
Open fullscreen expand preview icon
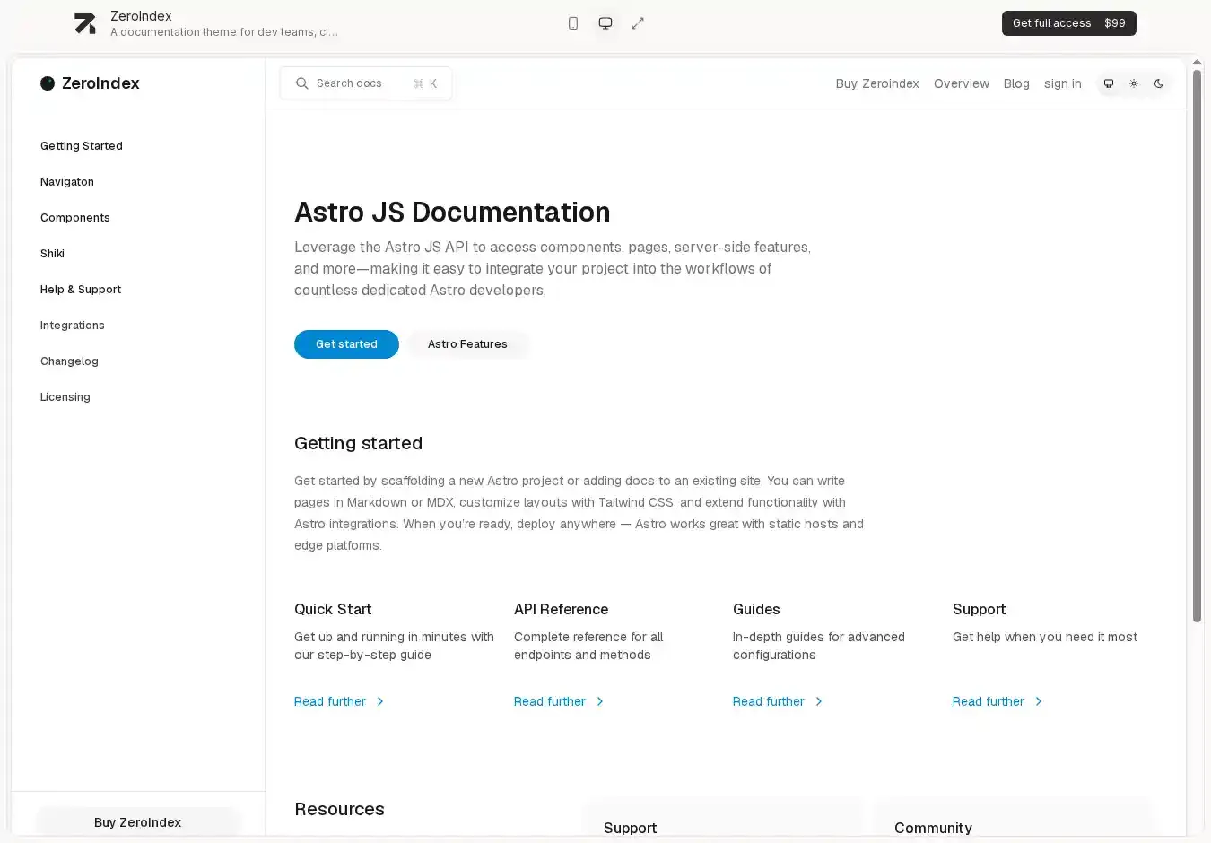(x=638, y=23)
